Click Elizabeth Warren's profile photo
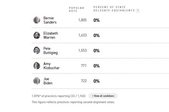 pos(37,35)
